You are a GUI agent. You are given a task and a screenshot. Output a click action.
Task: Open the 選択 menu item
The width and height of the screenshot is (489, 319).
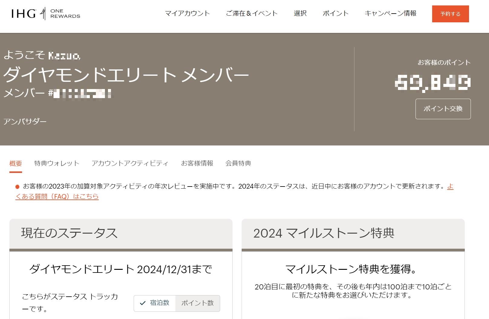pos(300,13)
